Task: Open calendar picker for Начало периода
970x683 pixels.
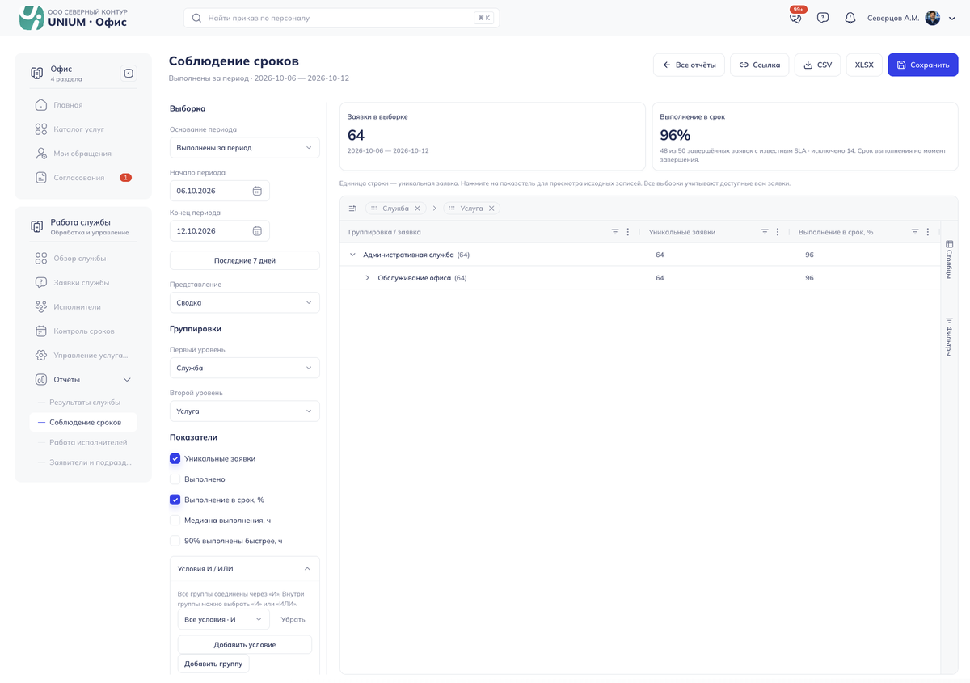Action: pyautogui.click(x=257, y=191)
